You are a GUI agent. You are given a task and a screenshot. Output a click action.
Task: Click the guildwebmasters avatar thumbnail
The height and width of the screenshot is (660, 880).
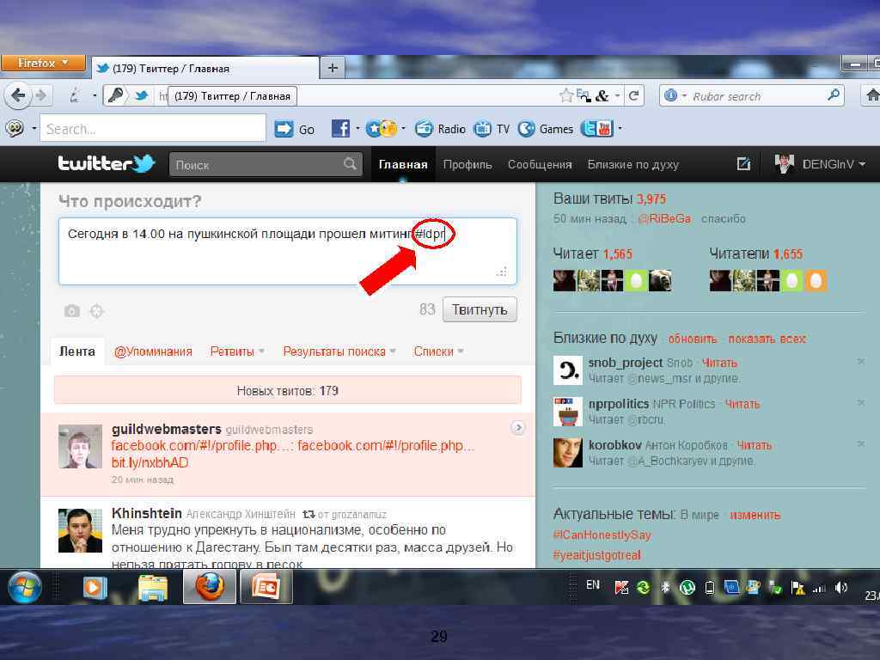(x=80, y=446)
